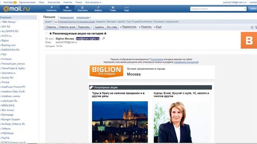Open Файлы in the header
The image size is (257, 144).
tap(98, 9)
